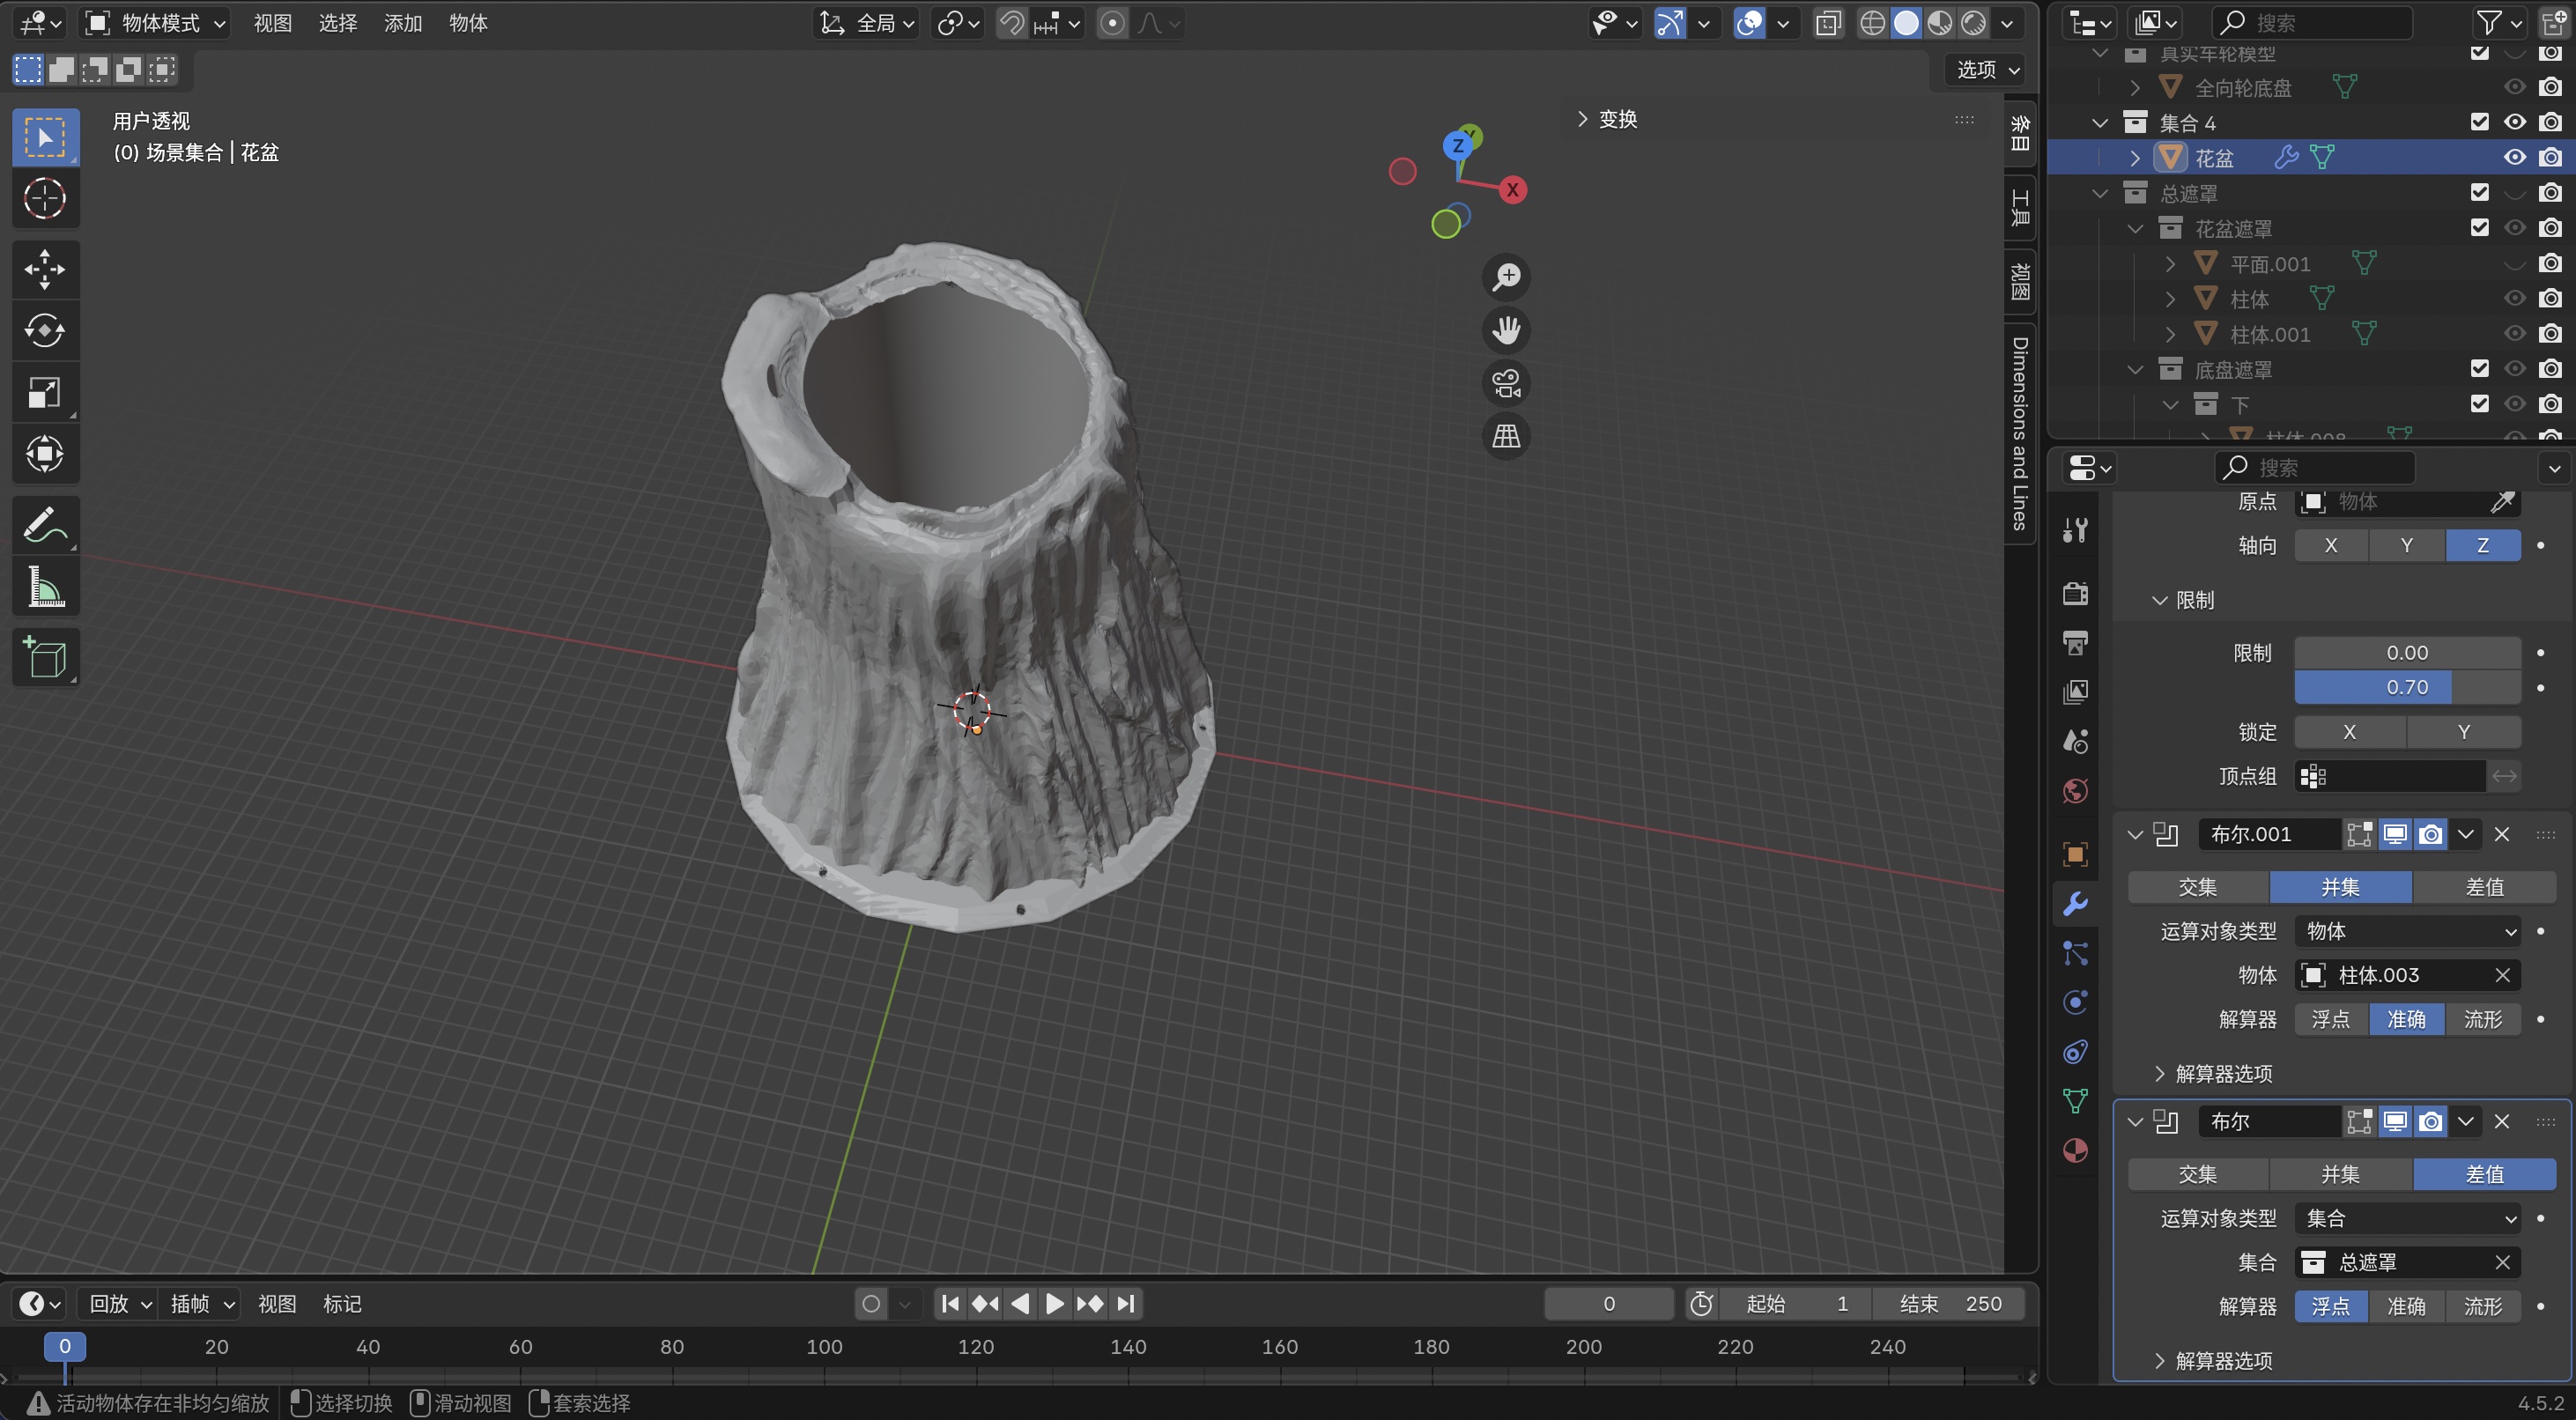Open the Object properties tab
This screenshot has width=2576, height=1420.
pos(2075,854)
